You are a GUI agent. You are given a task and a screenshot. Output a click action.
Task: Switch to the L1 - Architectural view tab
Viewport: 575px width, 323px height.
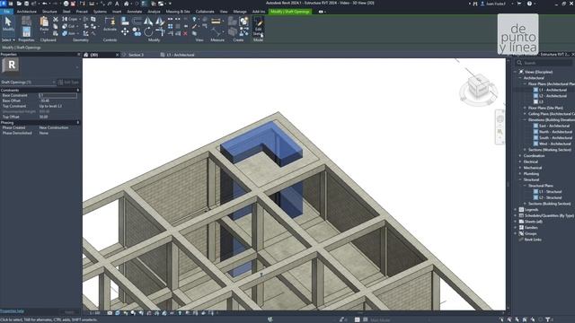[x=180, y=55]
